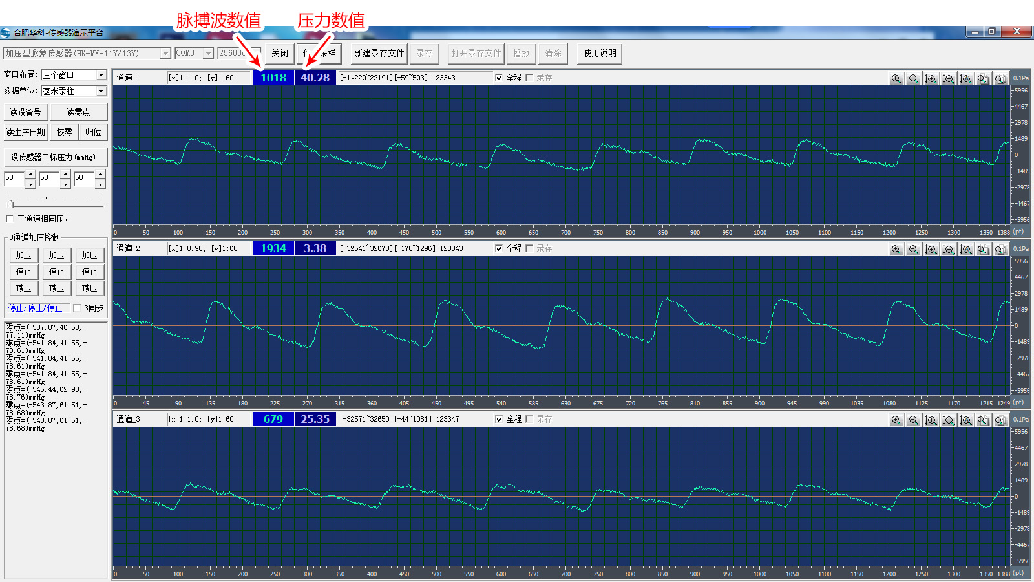Click the 新建录存文件 toolbar button
The image size is (1034, 582).
(x=379, y=53)
